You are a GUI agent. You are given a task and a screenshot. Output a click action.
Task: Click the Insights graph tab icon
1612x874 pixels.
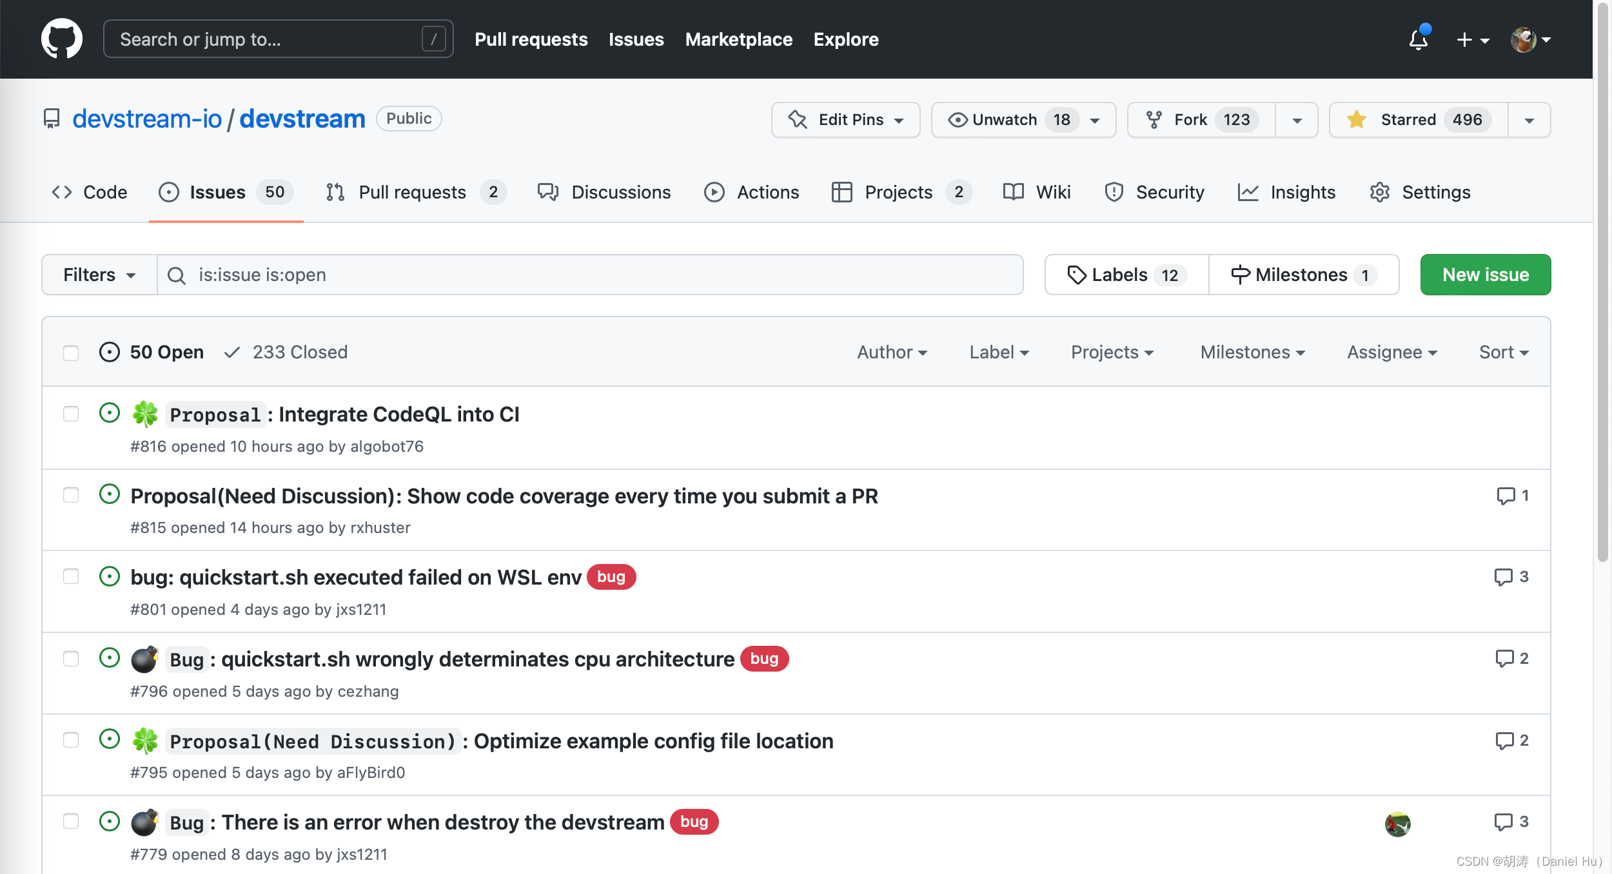pyautogui.click(x=1247, y=191)
